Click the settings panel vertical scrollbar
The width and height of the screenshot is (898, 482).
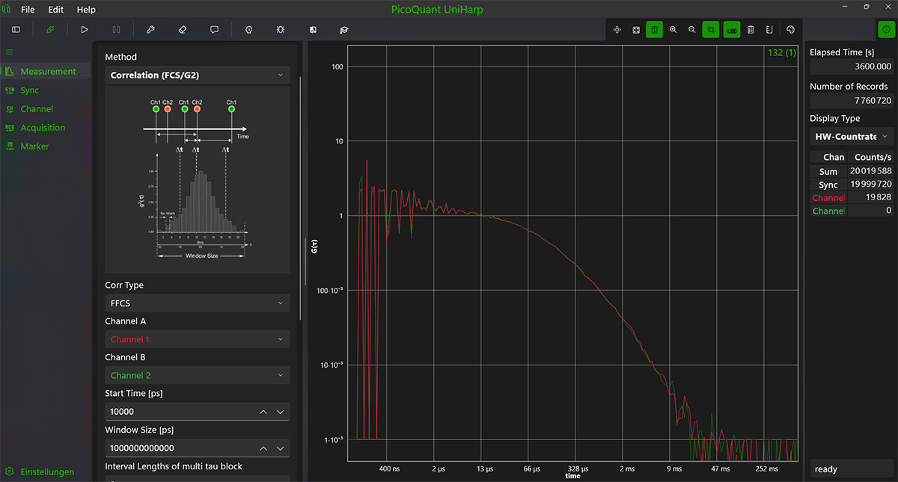click(x=300, y=198)
